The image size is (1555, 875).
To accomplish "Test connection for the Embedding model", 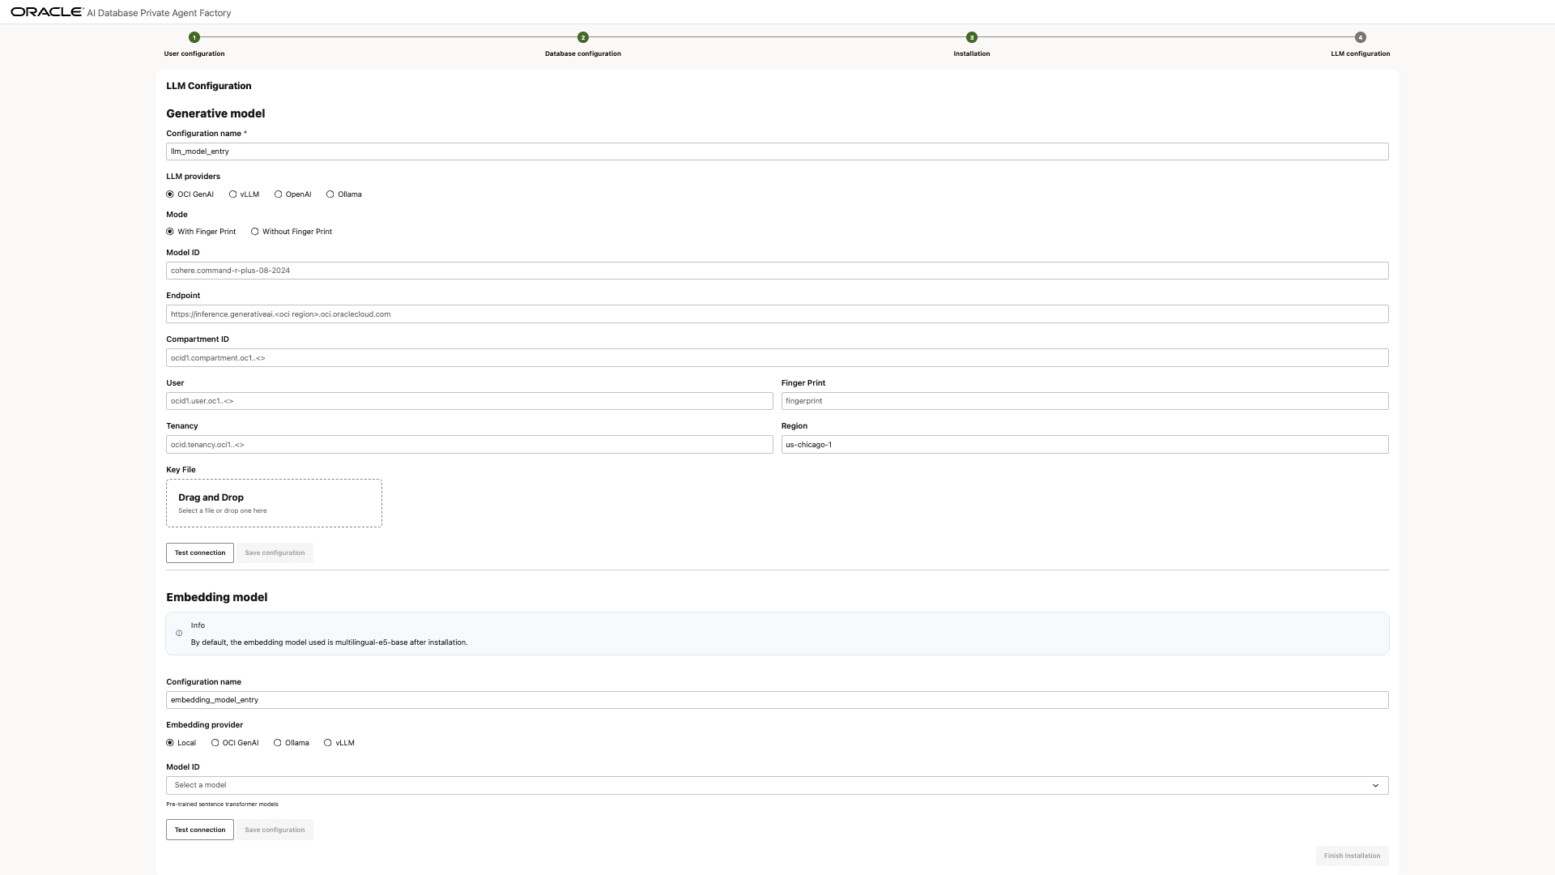I will click(200, 830).
